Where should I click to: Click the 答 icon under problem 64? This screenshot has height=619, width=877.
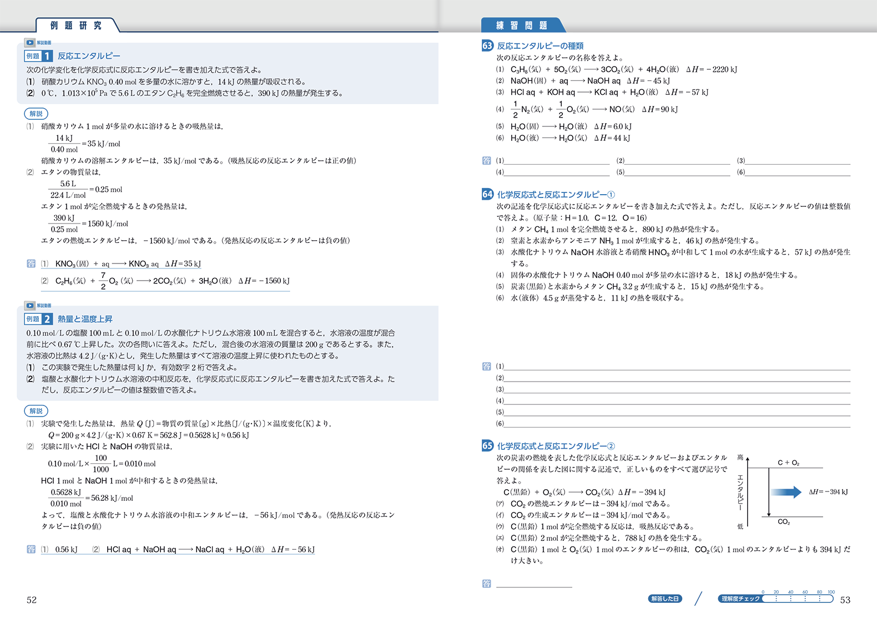click(487, 366)
